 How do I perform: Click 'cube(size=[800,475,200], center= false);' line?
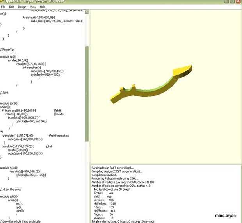coord(57,21)
